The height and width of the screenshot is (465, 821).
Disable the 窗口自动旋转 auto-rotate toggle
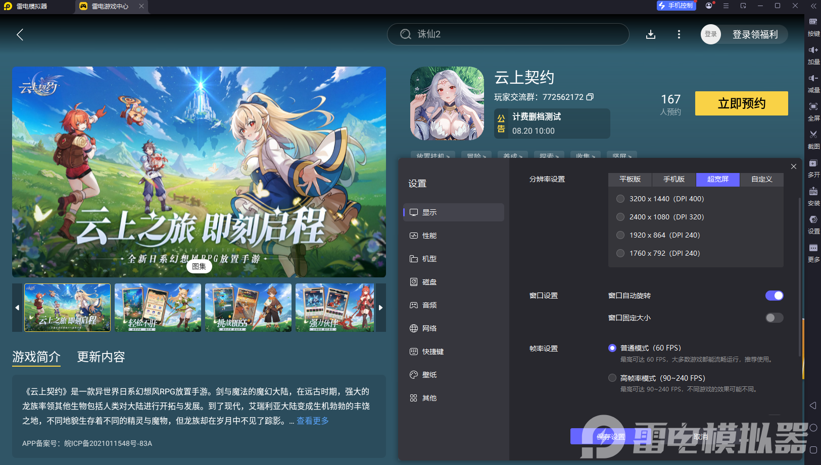[774, 296]
